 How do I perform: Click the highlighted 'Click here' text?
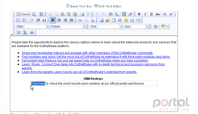pos(38,84)
